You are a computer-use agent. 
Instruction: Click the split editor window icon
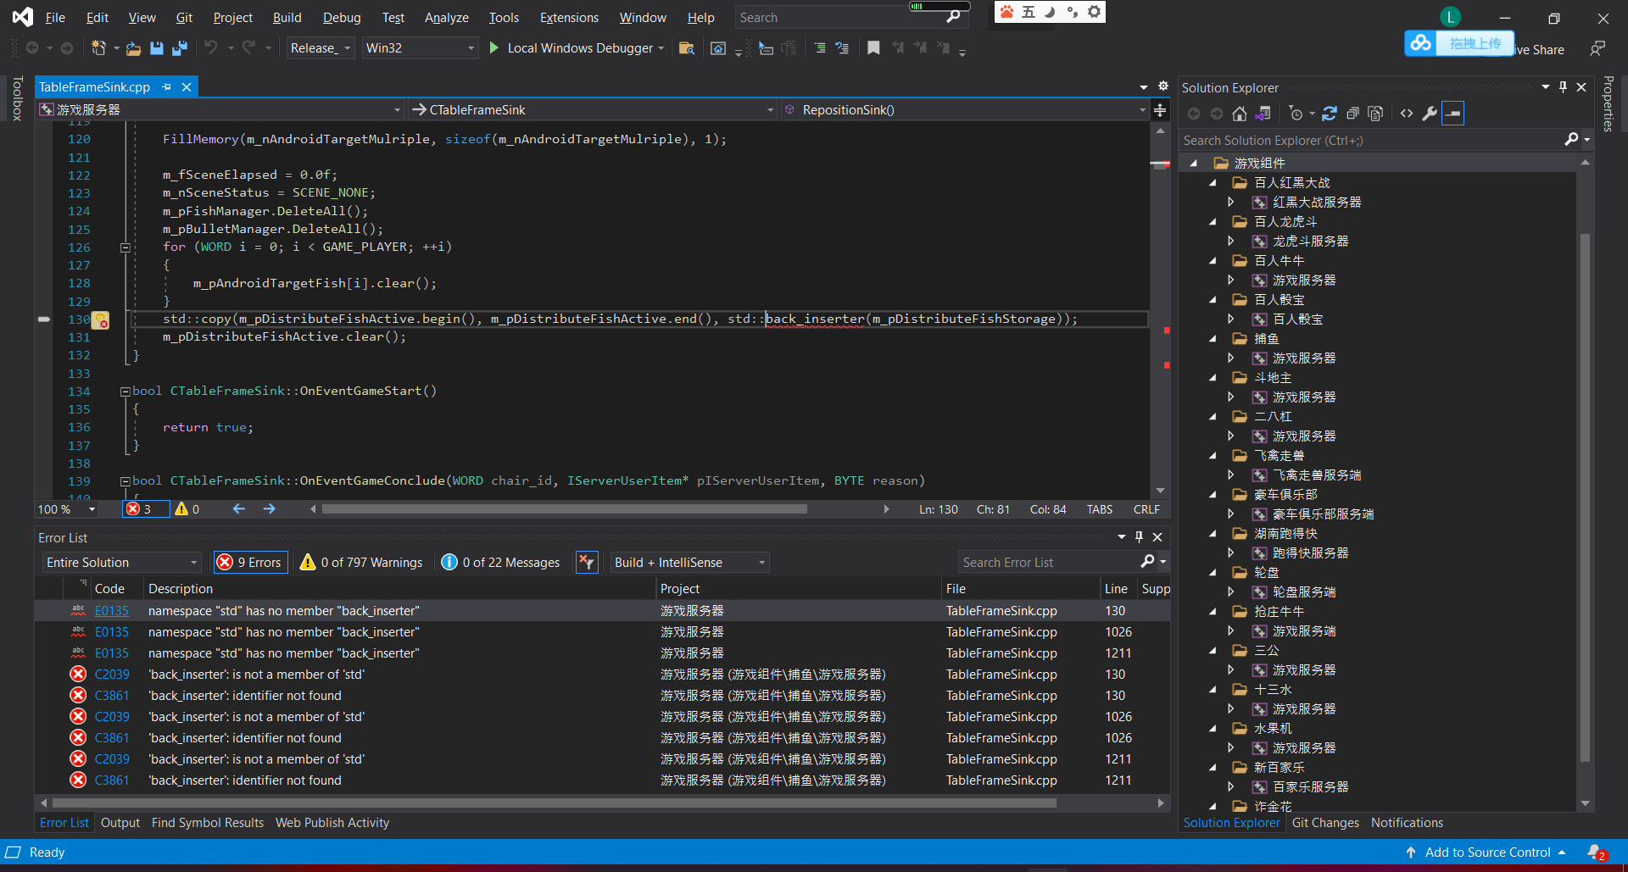(1160, 110)
